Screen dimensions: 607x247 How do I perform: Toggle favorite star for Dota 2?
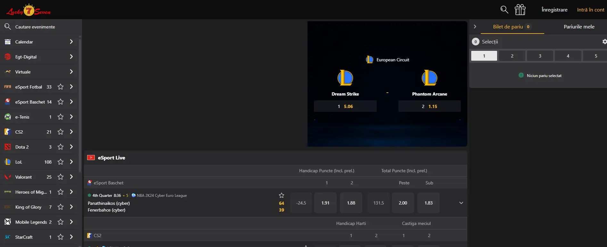[61, 147]
